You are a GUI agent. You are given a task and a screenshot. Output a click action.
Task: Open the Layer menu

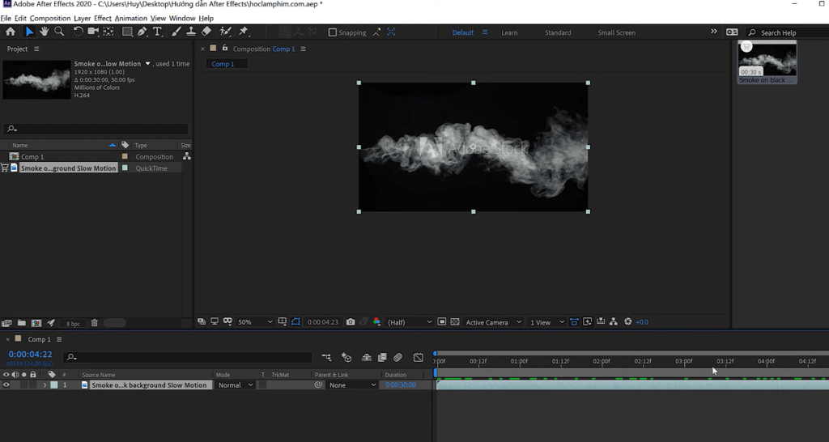click(82, 18)
